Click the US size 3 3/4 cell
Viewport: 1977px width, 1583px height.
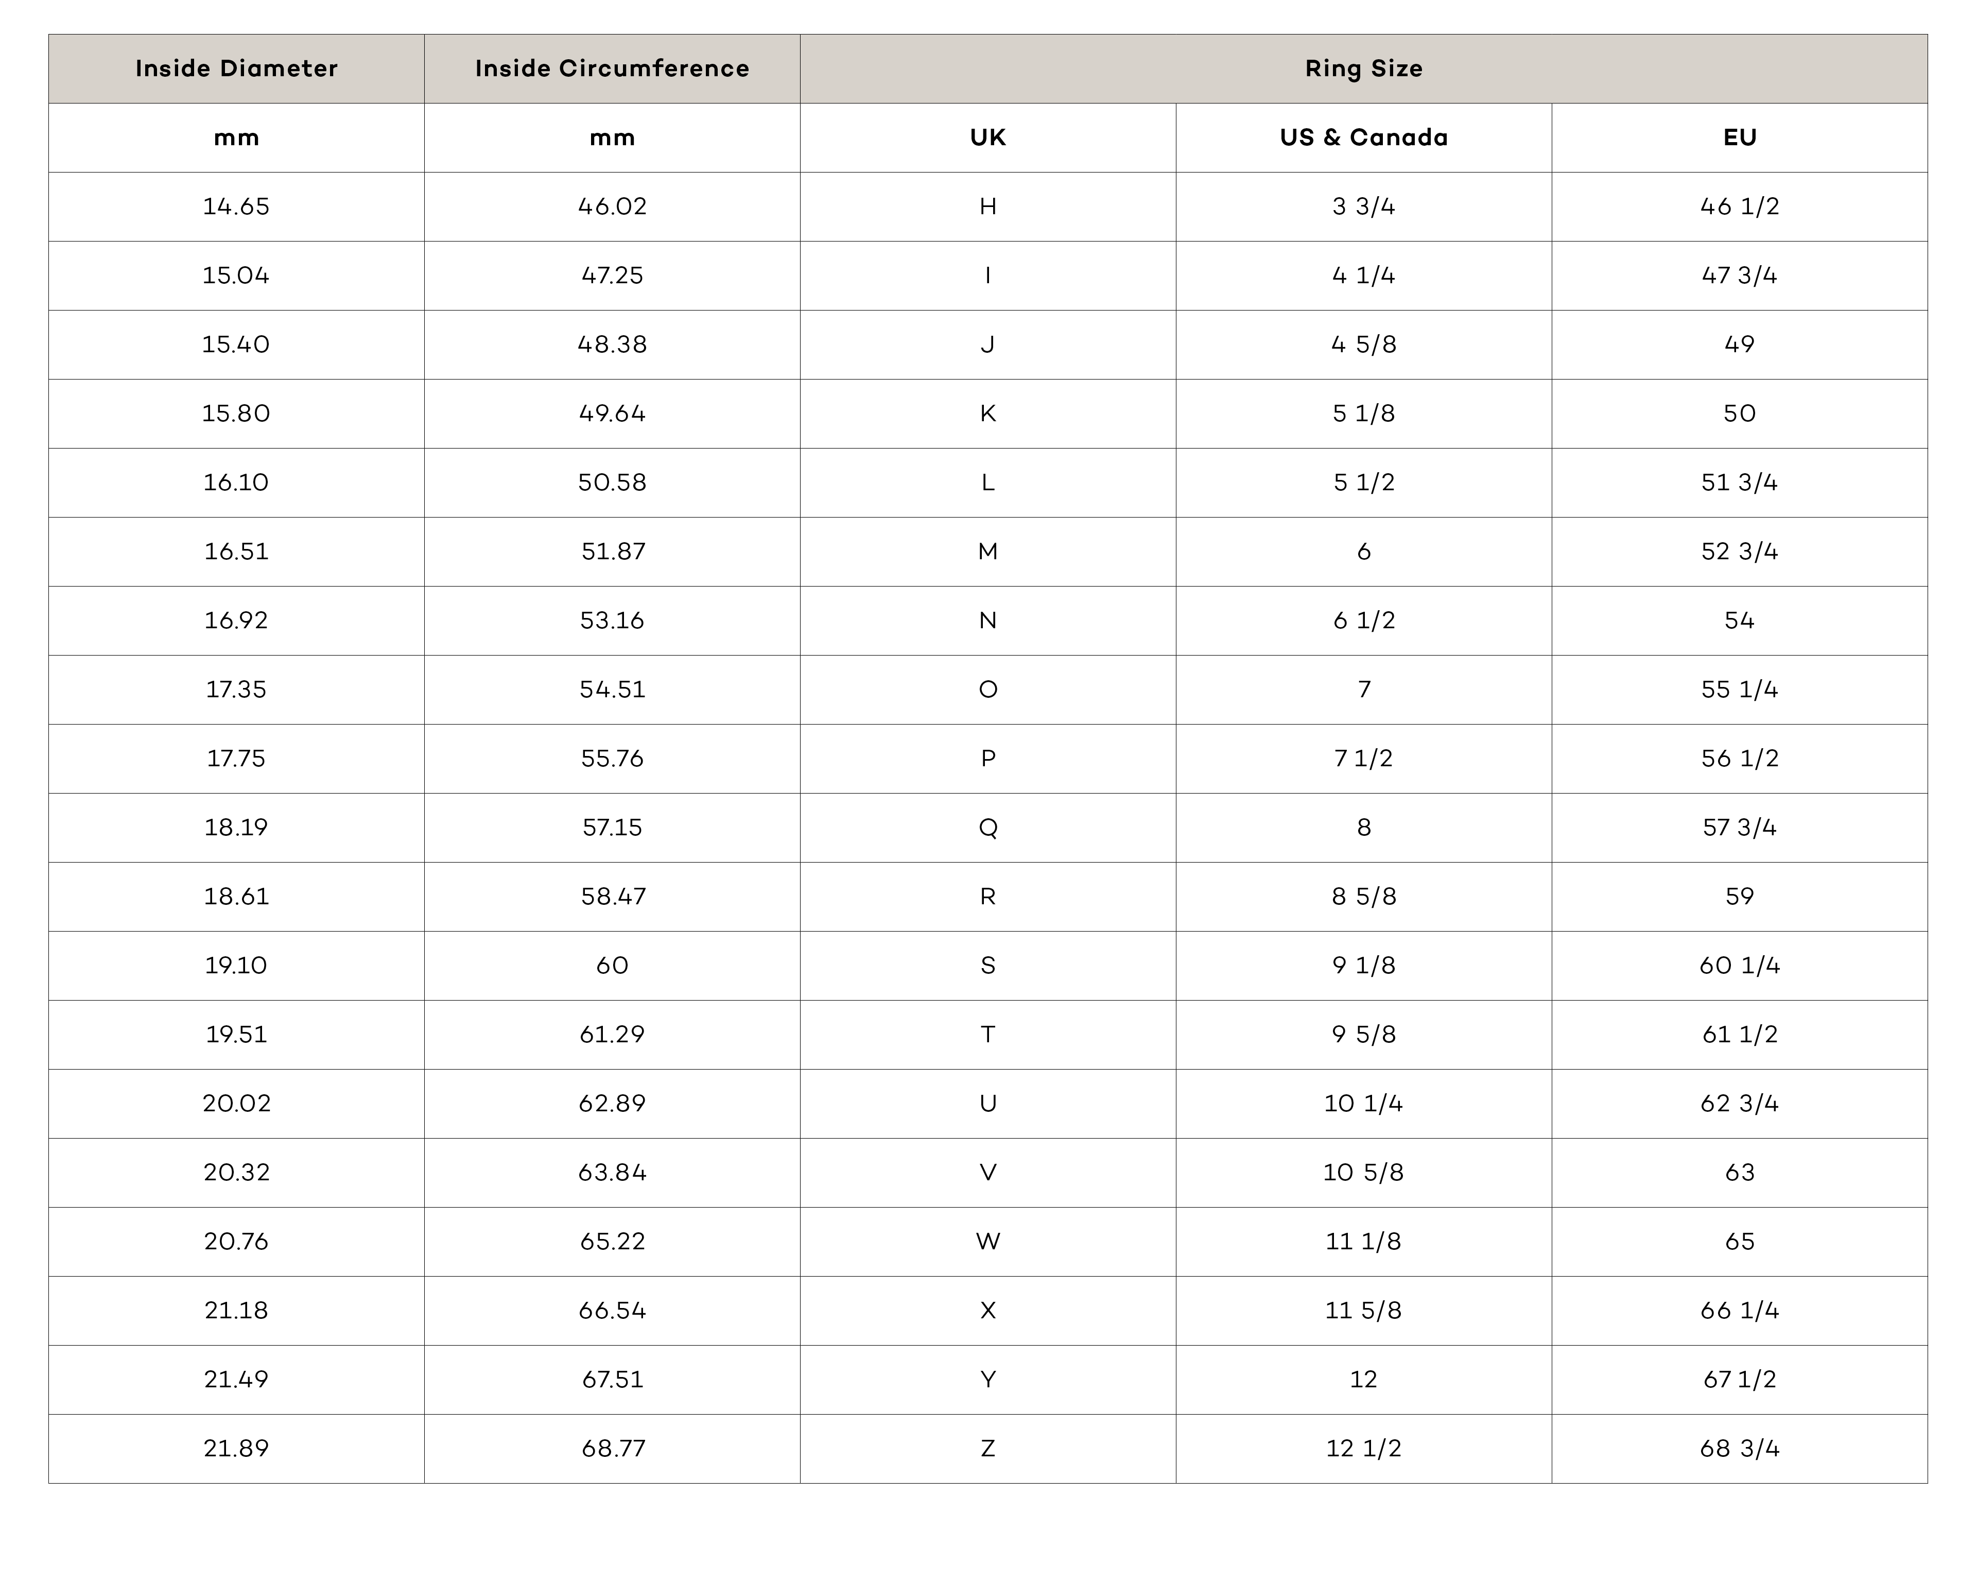pos(1363,207)
